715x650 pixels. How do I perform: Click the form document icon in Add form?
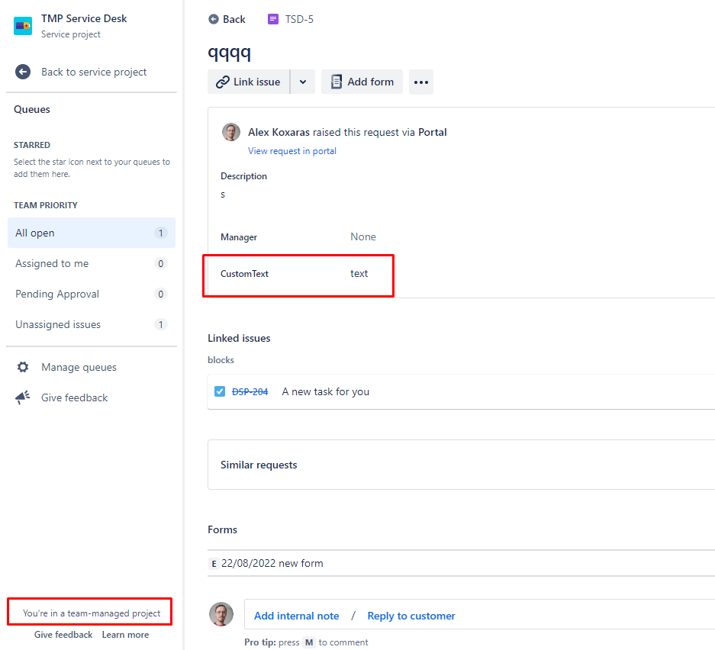click(x=337, y=82)
